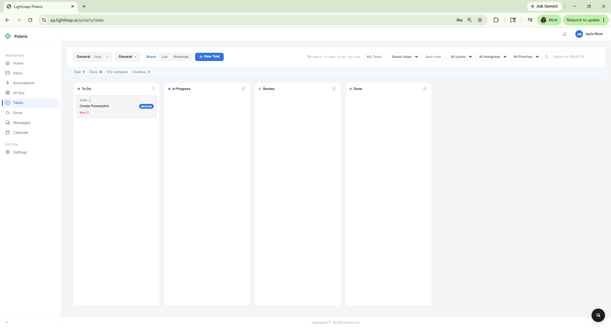
Task: Expand Saved views dropdown
Action: click(x=404, y=57)
